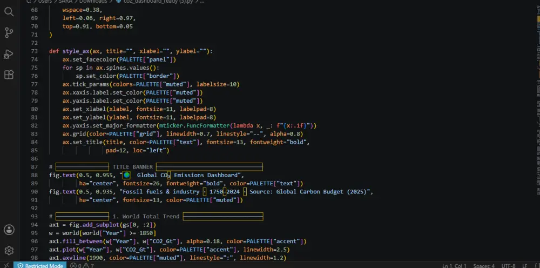The image size is (540, 268).
Task: Open the Manage gear menu
Action: [9, 250]
